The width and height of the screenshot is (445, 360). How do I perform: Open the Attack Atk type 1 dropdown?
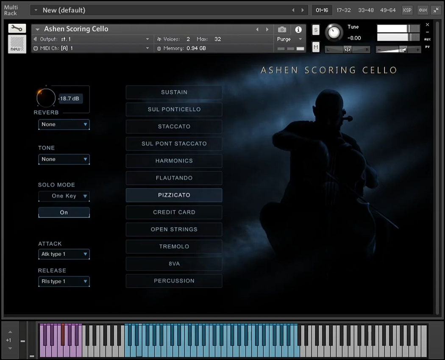click(64, 254)
